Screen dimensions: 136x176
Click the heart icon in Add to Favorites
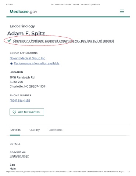click(14, 112)
